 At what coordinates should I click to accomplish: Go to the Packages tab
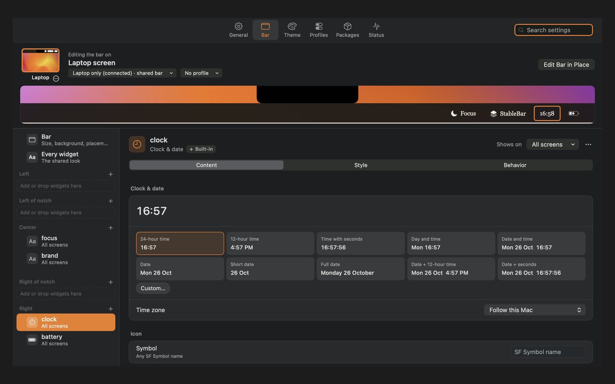pyautogui.click(x=347, y=30)
